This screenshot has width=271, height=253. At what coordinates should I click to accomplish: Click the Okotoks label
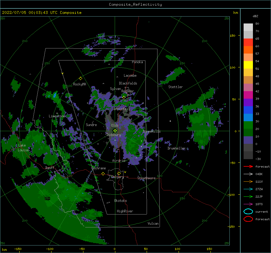pyautogui.click(x=120, y=201)
